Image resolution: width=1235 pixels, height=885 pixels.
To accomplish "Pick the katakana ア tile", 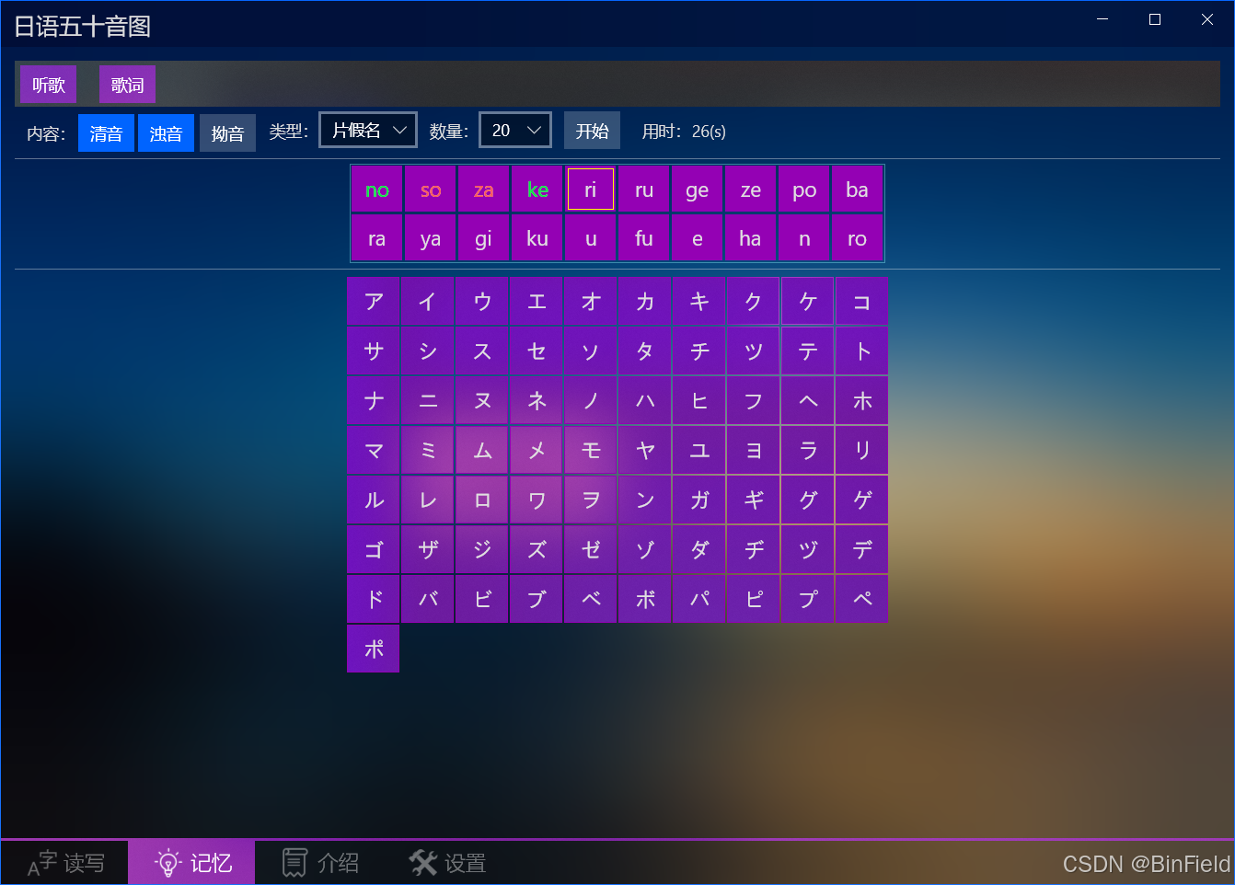I will [x=374, y=301].
